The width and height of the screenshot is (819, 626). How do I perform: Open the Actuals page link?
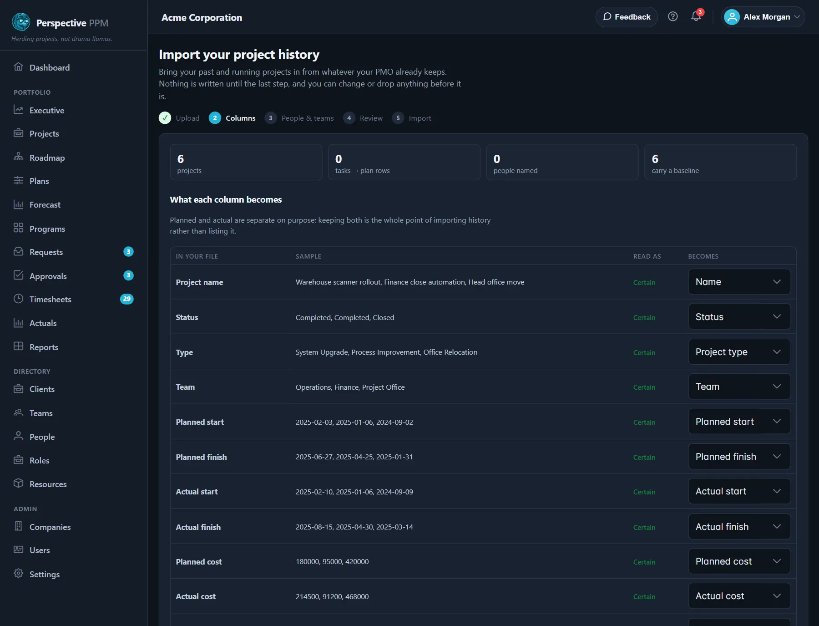point(43,323)
